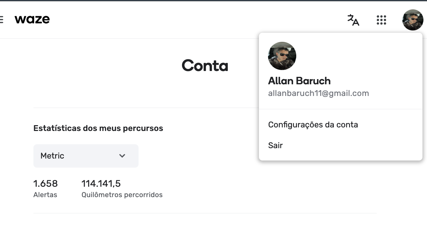Open the nine-dot apps grid
Image resolution: width=427 pixels, height=225 pixels.
[x=381, y=20]
